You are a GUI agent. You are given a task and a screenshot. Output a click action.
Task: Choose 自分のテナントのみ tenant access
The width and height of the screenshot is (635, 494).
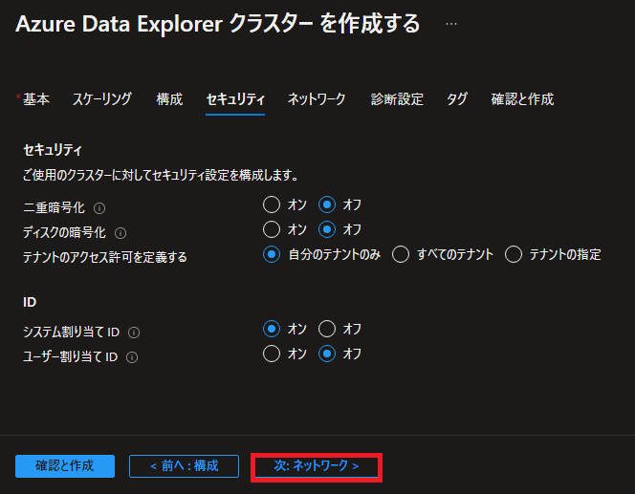(272, 254)
